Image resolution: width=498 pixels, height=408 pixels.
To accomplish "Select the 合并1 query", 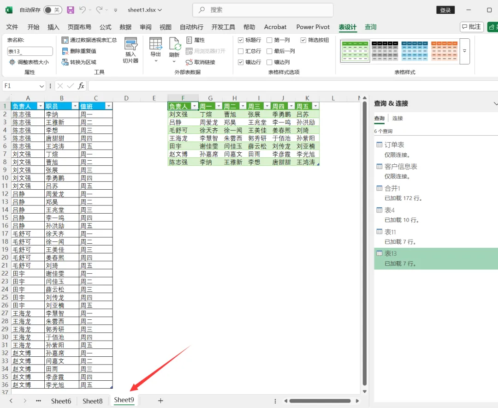I will (x=436, y=193).
